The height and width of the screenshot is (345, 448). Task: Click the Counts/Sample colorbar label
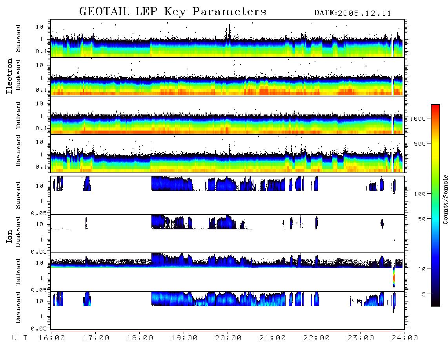point(445,199)
